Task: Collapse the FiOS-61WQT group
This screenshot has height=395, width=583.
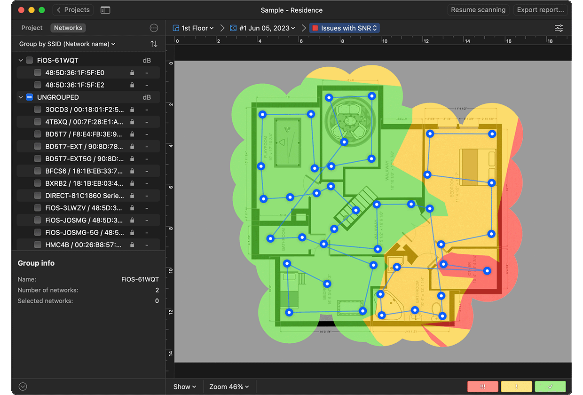Action: [21, 61]
